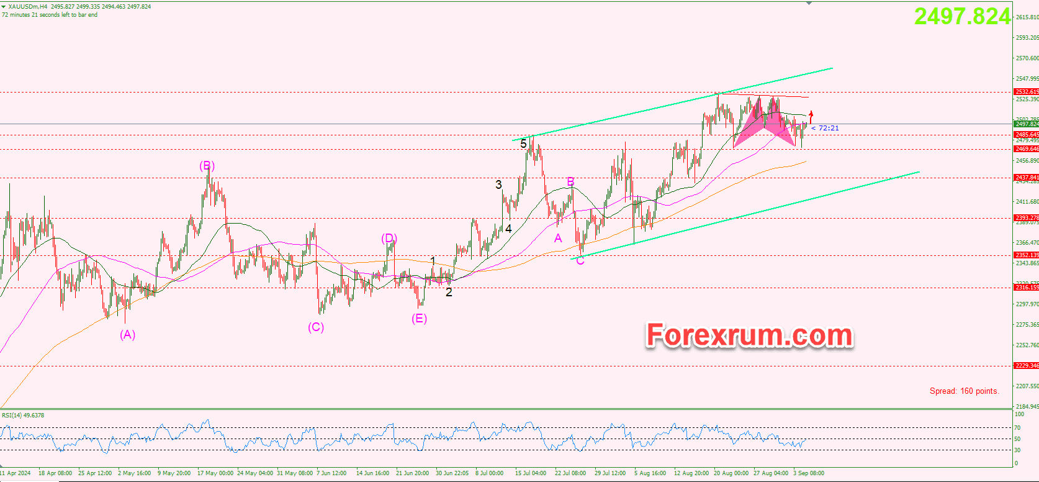Click the pink C correction label without parentheses
The width and height of the screenshot is (1039, 482).
tap(580, 261)
